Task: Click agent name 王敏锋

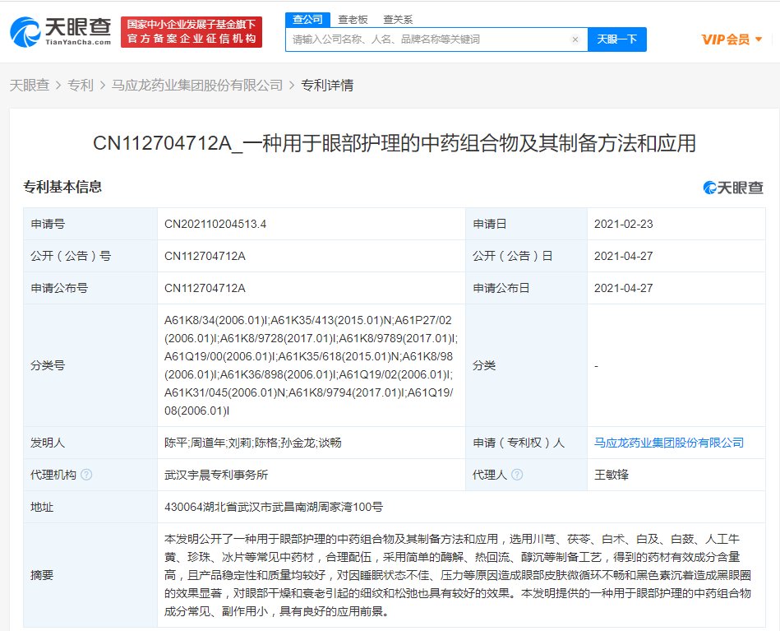Action: pos(612,475)
